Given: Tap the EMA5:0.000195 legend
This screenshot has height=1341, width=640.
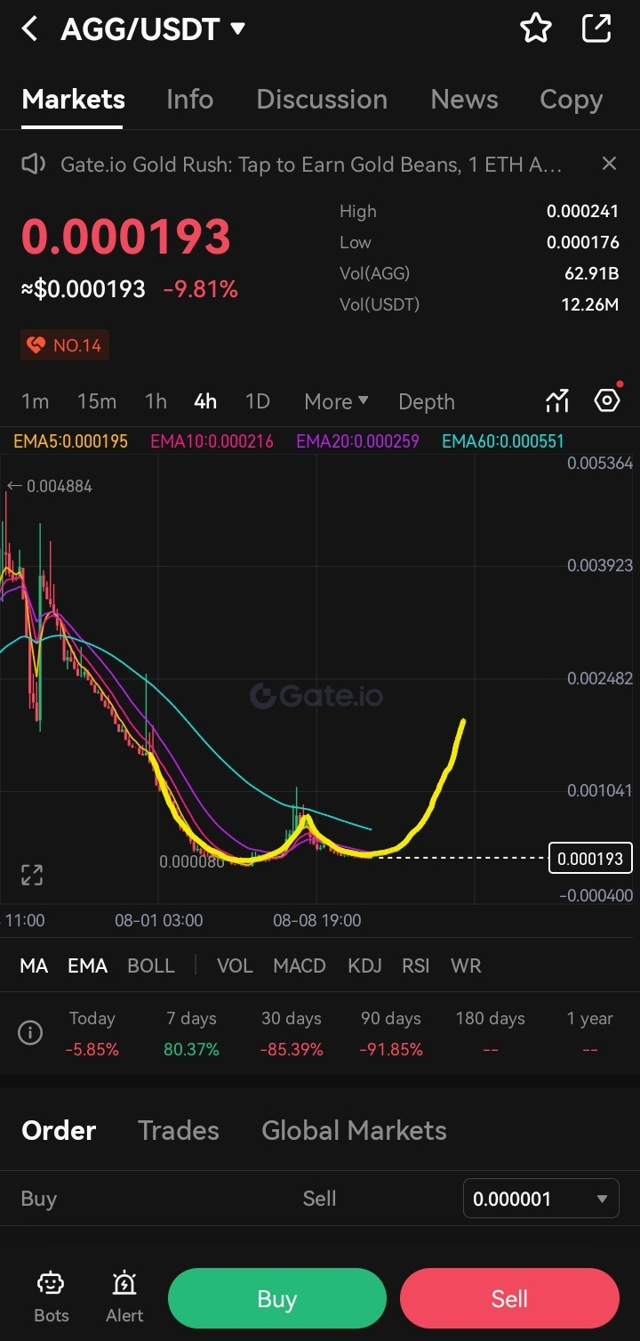Looking at the screenshot, I should (70, 440).
